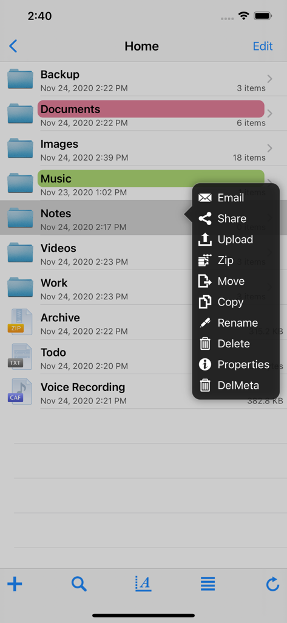The height and width of the screenshot is (623, 287).
Task: Tap "6 items" count on Documents
Action: [x=251, y=123]
